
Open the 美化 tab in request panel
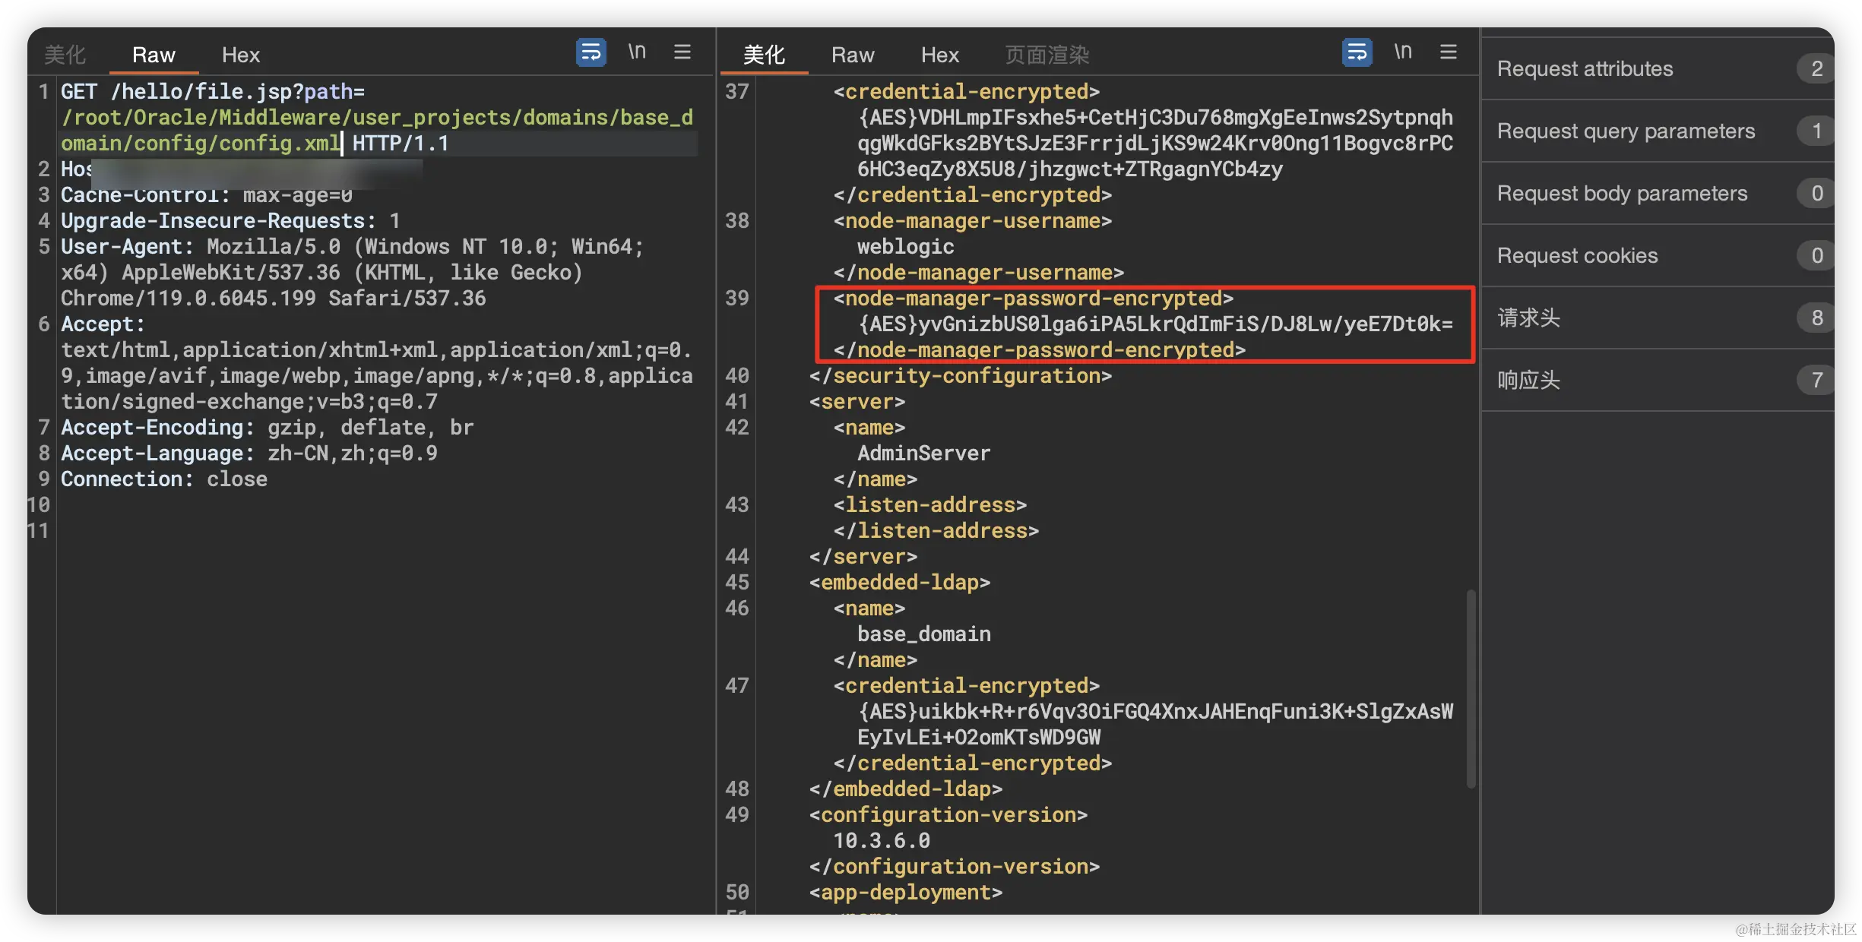(x=65, y=55)
